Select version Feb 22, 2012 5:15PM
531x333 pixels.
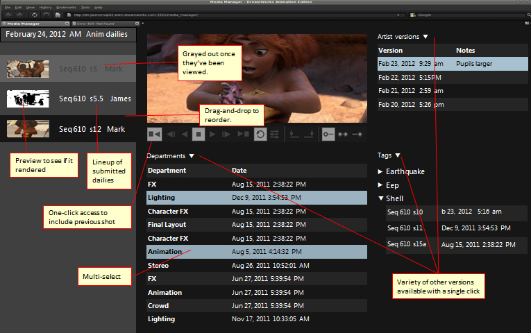453,78
